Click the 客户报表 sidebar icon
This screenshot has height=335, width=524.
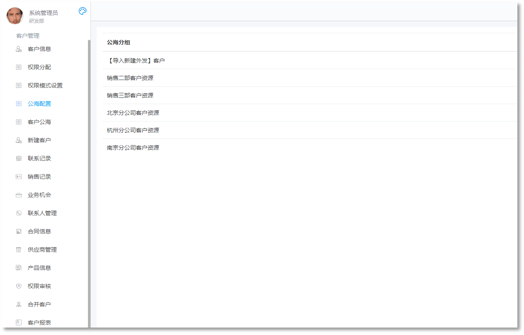click(19, 323)
